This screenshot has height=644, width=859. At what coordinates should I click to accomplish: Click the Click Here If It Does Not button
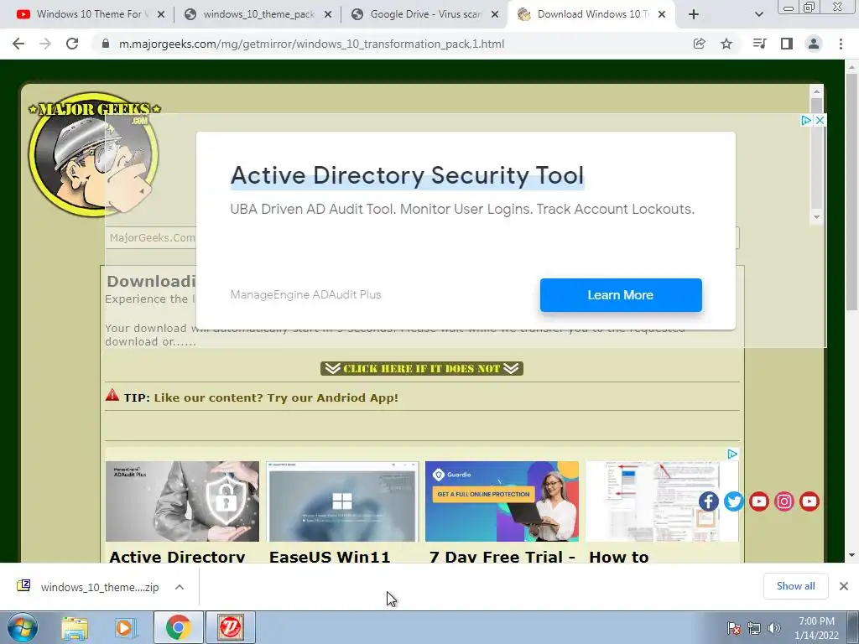click(x=422, y=369)
